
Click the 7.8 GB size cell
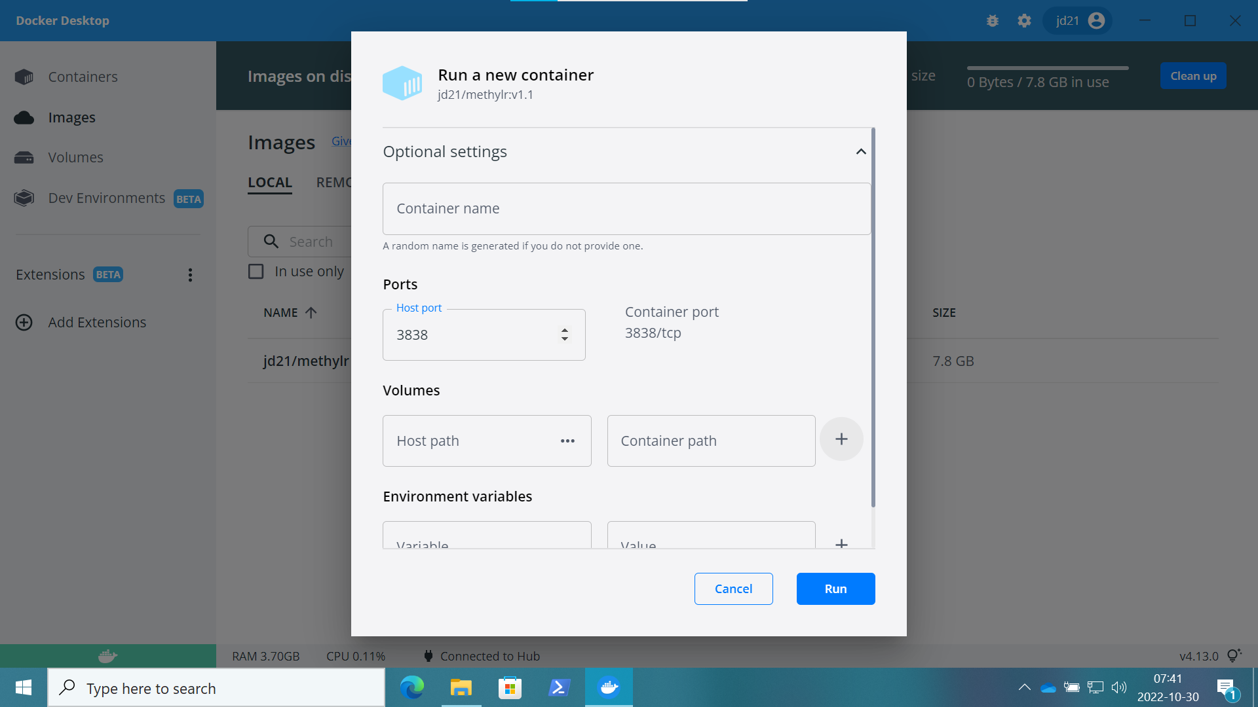pos(953,361)
